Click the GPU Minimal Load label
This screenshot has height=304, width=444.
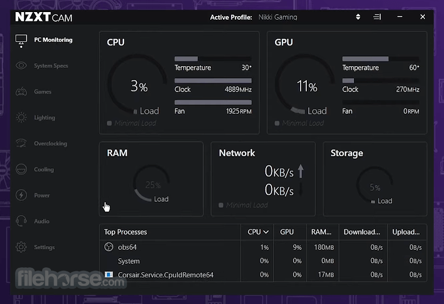tap(303, 123)
